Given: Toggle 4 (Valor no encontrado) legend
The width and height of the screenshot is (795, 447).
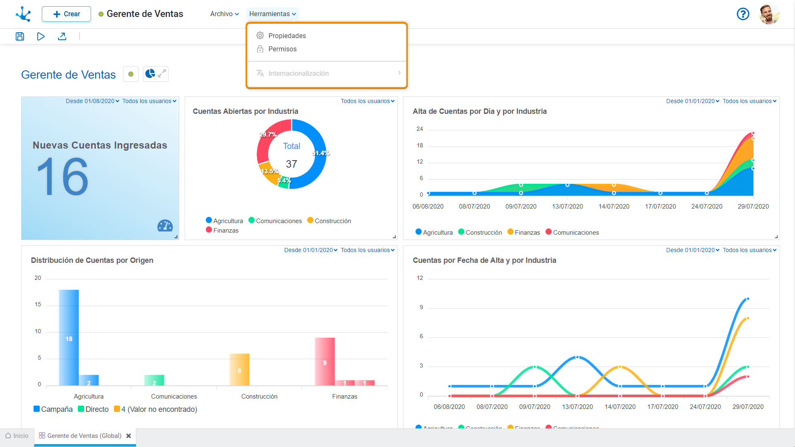Looking at the screenshot, I should (x=156, y=409).
